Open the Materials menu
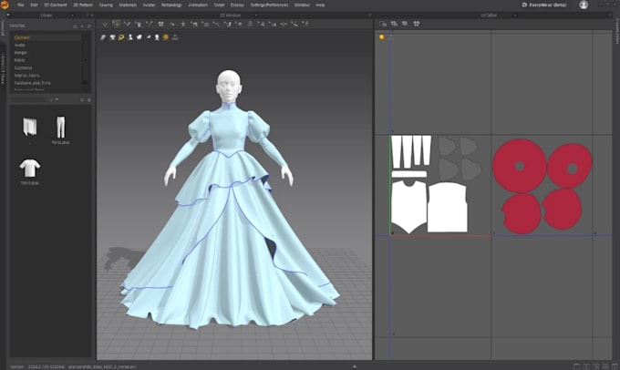The height and width of the screenshot is (370, 620). [x=128, y=5]
